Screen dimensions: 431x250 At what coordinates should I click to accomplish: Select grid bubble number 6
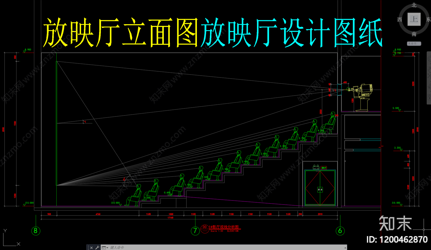(340, 231)
